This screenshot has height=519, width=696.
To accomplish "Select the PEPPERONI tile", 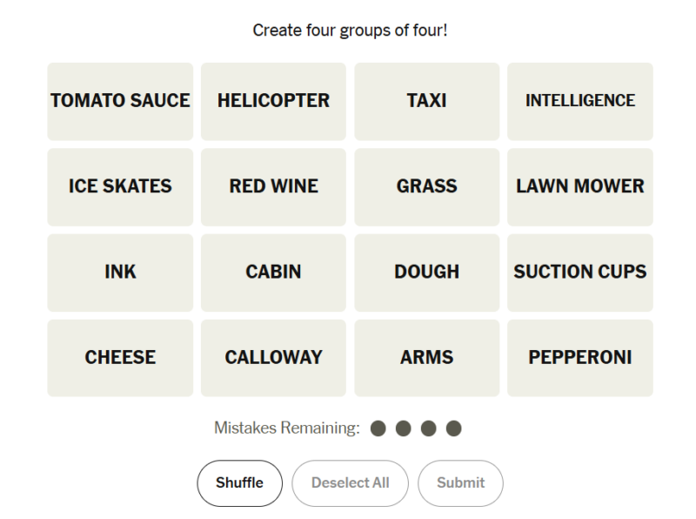I will (580, 357).
